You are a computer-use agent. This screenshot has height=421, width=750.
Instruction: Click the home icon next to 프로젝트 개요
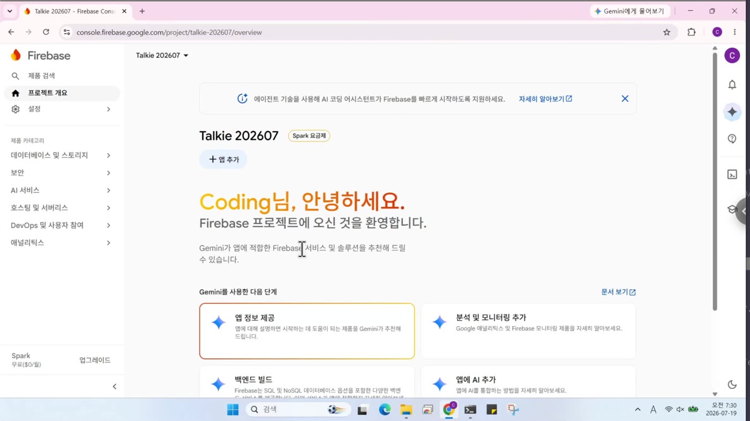(16, 93)
